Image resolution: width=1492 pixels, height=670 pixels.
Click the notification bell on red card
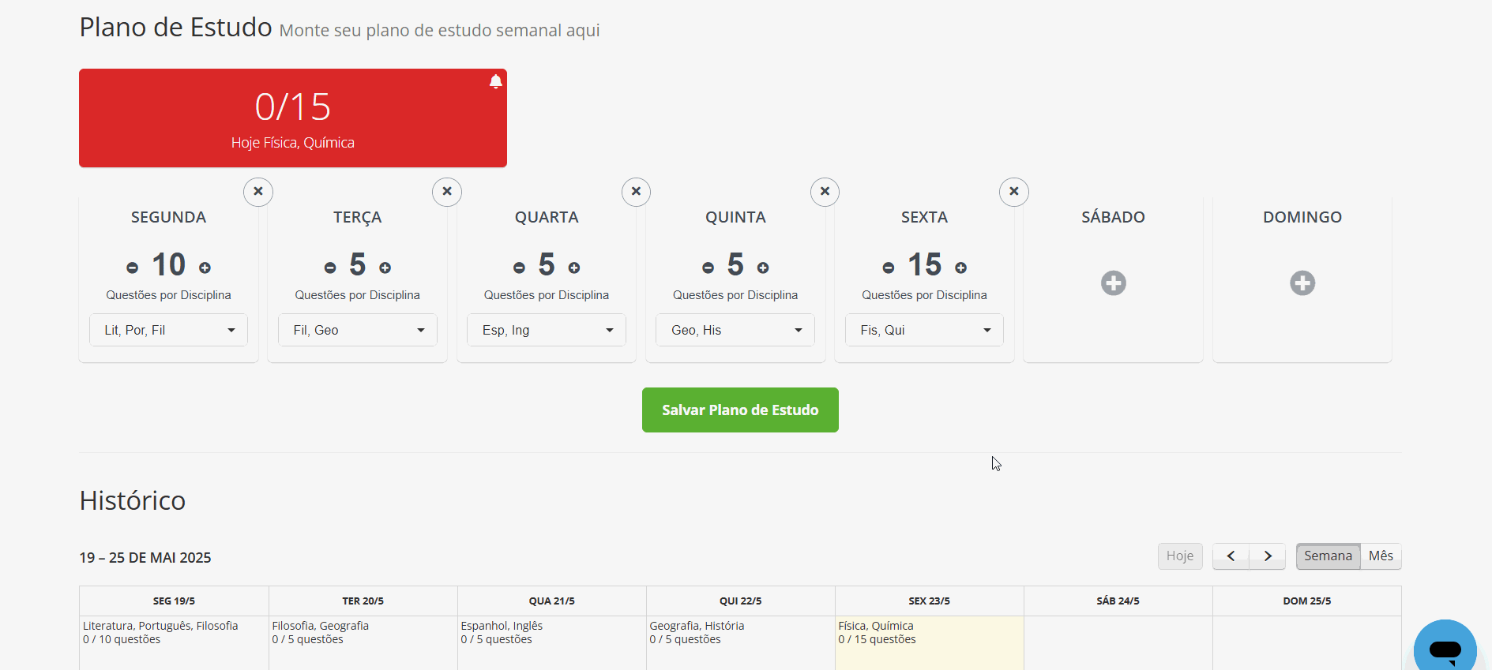coord(496,81)
